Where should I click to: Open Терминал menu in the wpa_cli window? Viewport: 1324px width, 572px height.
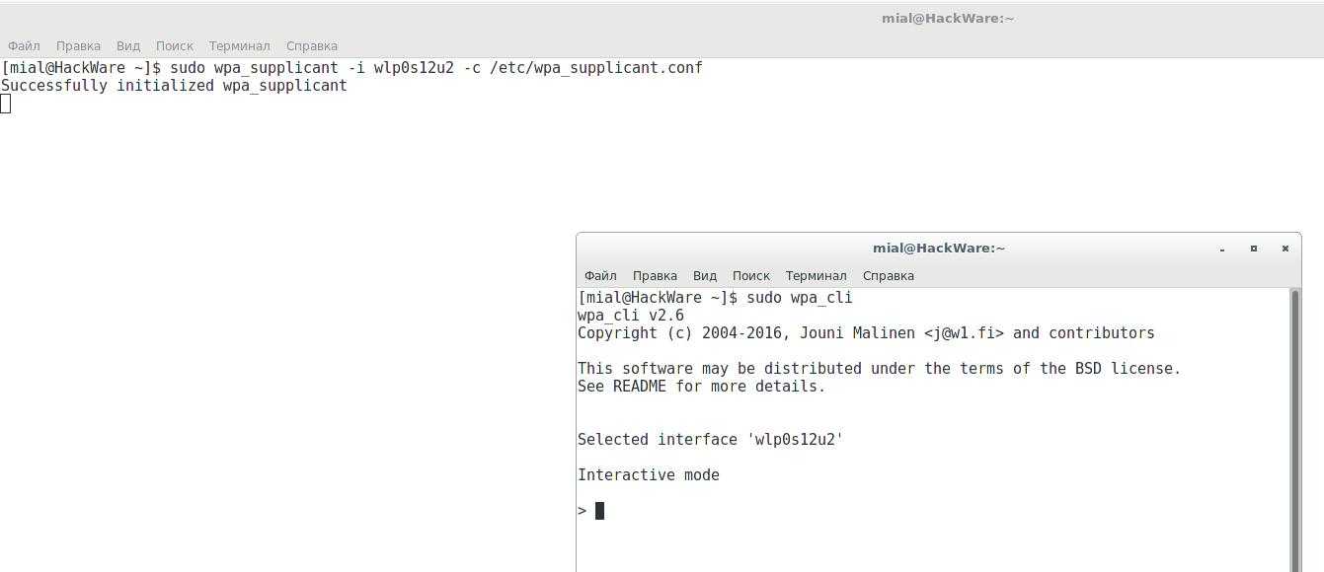click(816, 276)
